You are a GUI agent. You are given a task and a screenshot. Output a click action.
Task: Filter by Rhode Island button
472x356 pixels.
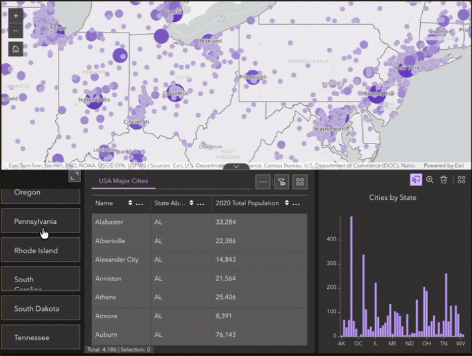41,250
